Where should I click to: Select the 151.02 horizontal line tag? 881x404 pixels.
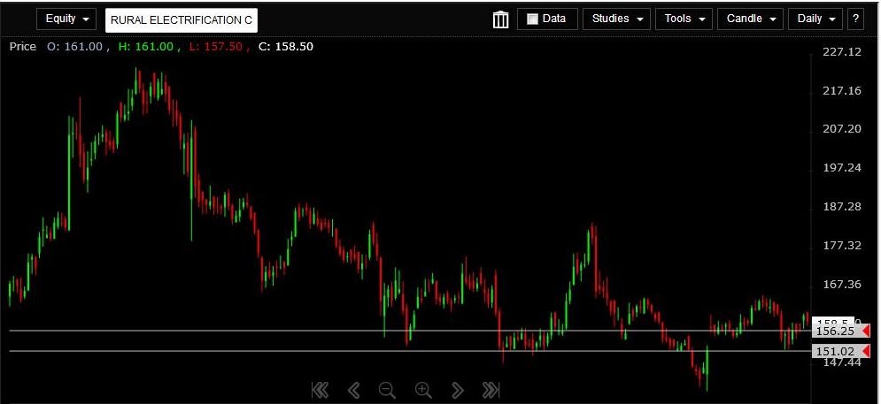[835, 352]
